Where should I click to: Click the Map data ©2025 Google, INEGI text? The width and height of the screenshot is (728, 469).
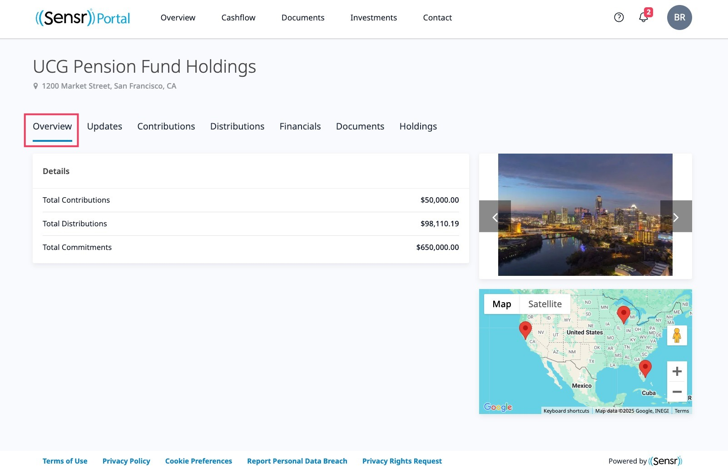(632, 411)
